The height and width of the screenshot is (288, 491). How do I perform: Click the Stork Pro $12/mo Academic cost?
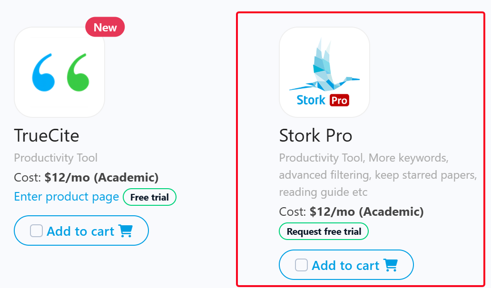coord(366,212)
